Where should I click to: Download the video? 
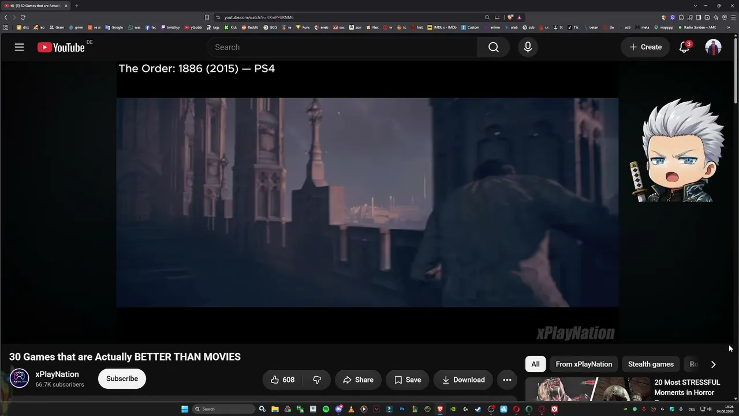pos(463,380)
